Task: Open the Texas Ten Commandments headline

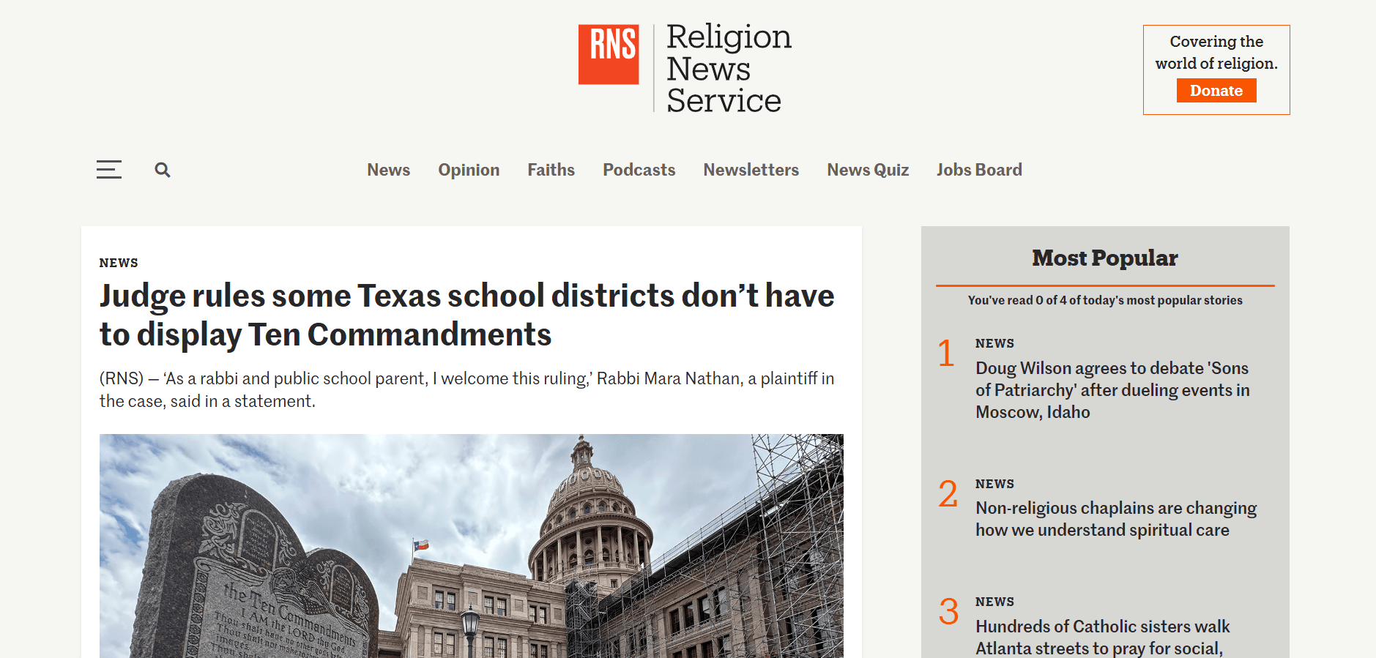Action: click(x=466, y=315)
